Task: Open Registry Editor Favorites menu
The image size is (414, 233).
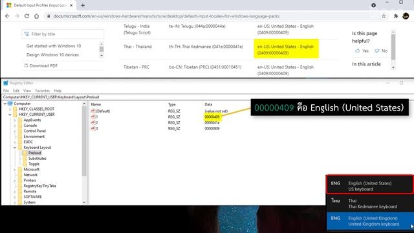Action: pos(42,91)
